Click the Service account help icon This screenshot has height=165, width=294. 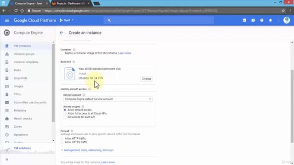pos(84,95)
